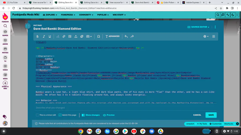Open the special character omega tool
The height and width of the screenshot is (135, 241).
99,37
